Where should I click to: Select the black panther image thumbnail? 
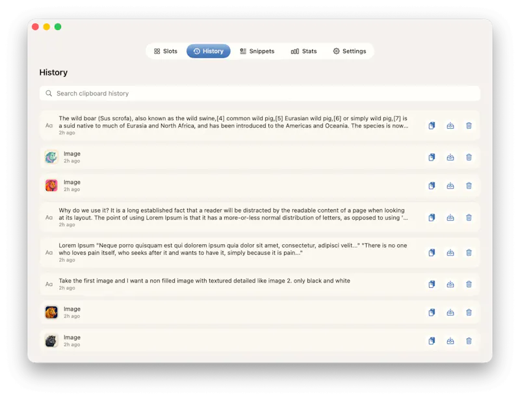pos(51,341)
